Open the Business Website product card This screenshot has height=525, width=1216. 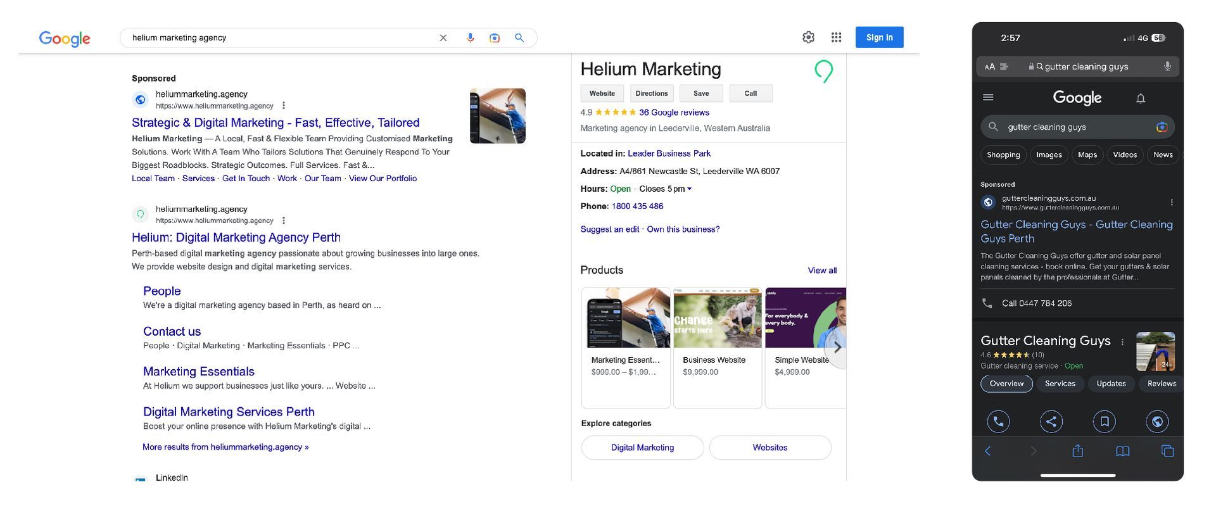click(x=718, y=348)
